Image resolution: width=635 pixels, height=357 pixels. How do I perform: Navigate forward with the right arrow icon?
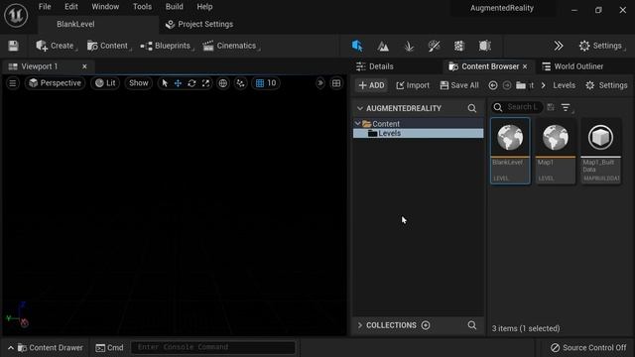(x=507, y=85)
